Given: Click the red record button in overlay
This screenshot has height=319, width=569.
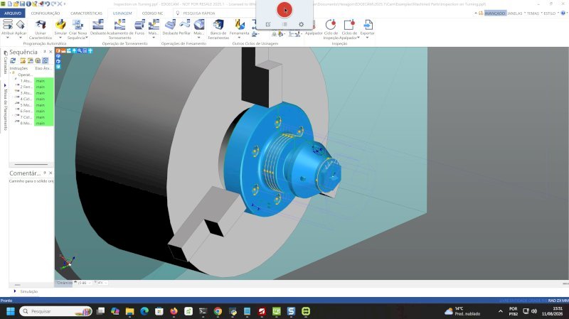Looking at the screenshot, I should tap(284, 10).
